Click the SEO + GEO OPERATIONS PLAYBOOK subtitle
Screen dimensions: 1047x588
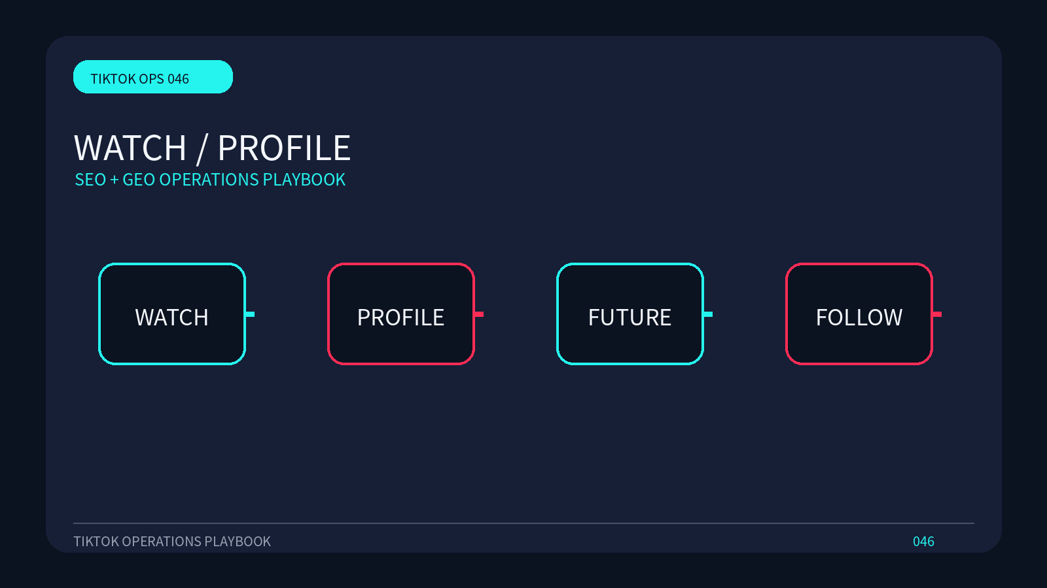click(x=210, y=180)
